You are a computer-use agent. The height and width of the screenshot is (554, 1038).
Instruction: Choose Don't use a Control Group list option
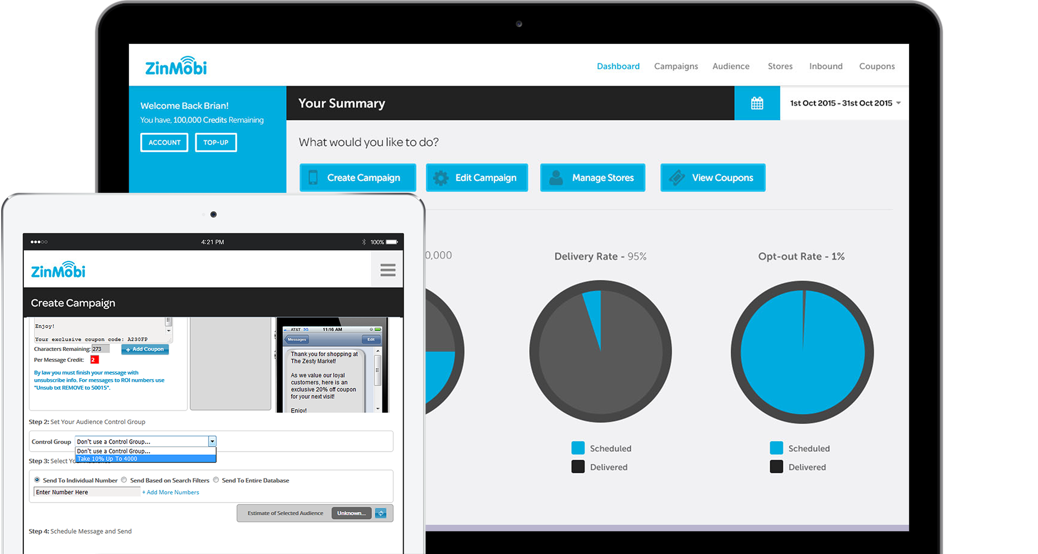pyautogui.click(x=146, y=451)
